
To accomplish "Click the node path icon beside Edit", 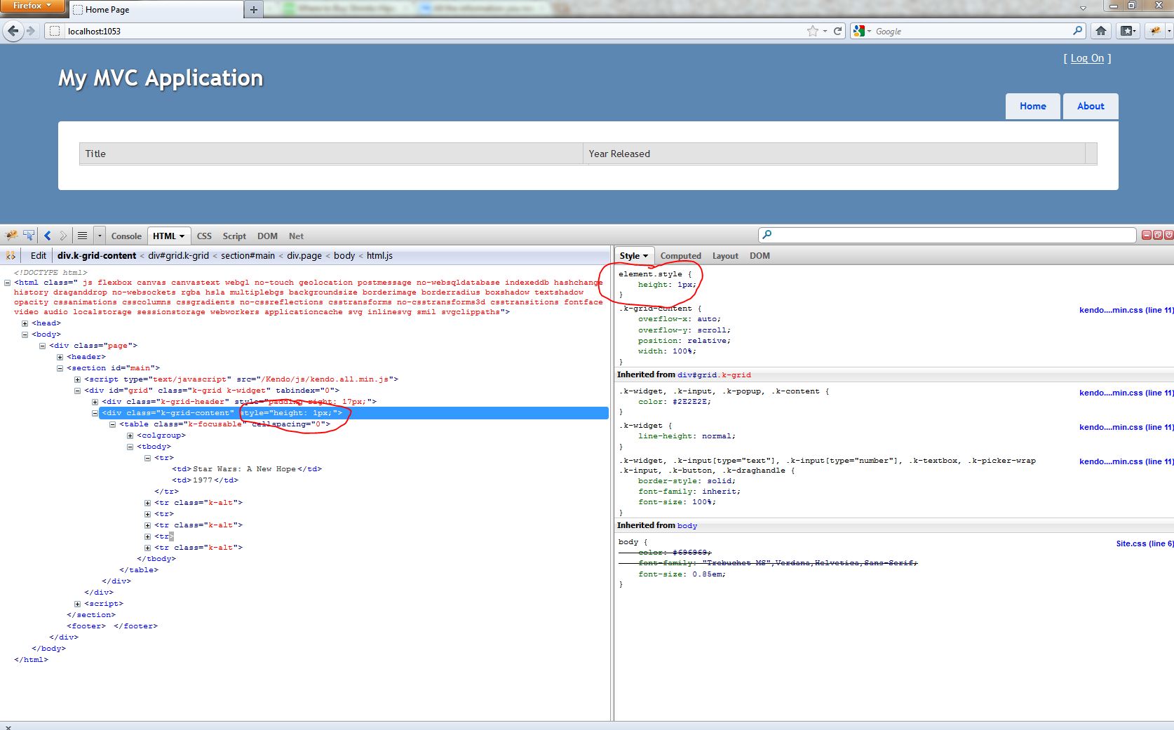I will click(x=11, y=256).
